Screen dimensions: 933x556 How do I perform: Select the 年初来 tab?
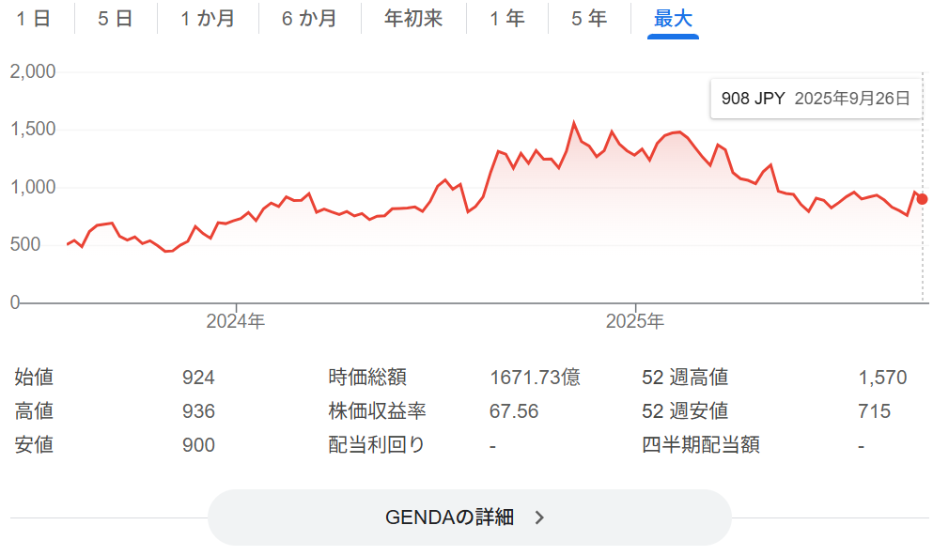(x=413, y=19)
